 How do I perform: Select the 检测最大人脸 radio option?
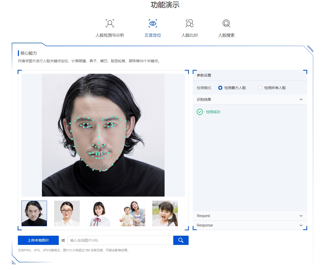pyautogui.click(x=220, y=88)
